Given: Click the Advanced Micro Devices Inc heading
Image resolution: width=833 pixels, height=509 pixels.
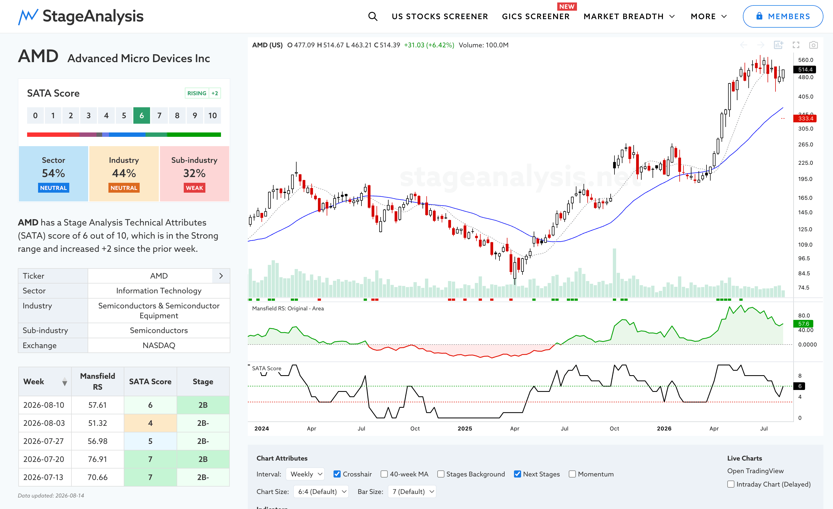Looking at the screenshot, I should [x=139, y=59].
